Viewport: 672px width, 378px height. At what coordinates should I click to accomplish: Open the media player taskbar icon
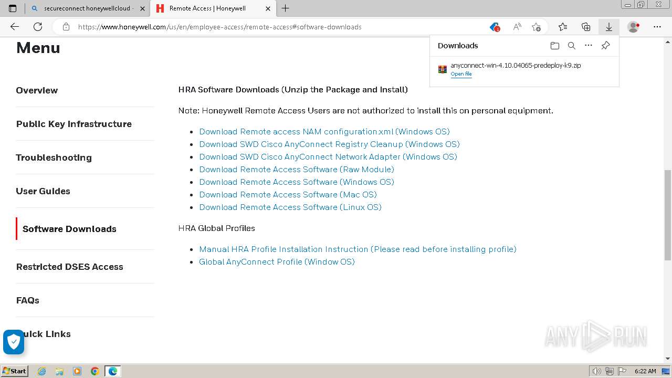(x=77, y=371)
